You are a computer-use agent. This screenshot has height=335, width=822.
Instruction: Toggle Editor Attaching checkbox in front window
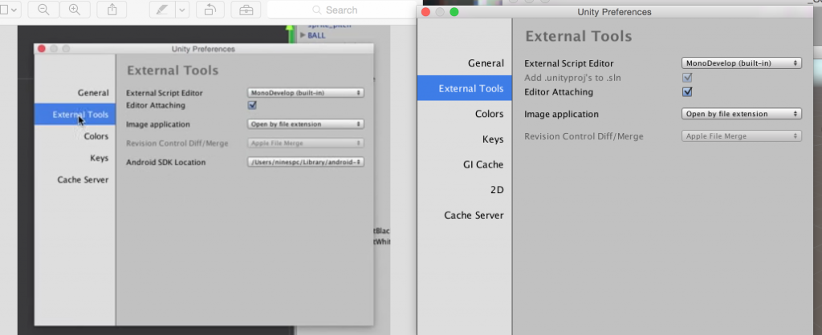(687, 92)
